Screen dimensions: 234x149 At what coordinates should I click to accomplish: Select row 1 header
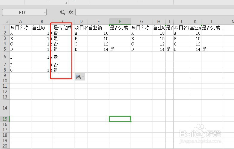pyautogui.click(x=5, y=28)
